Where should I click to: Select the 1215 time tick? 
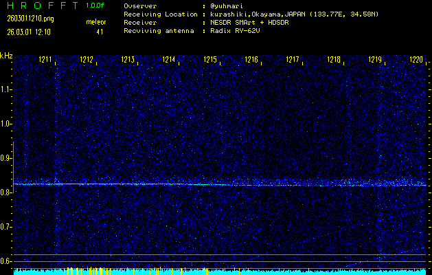(x=211, y=60)
